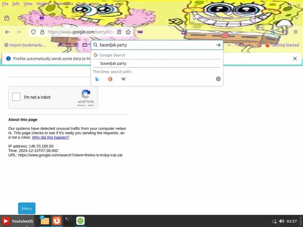The height and width of the screenshot is (227, 303).
Task: Open the View menu
Action: click(28, 4)
